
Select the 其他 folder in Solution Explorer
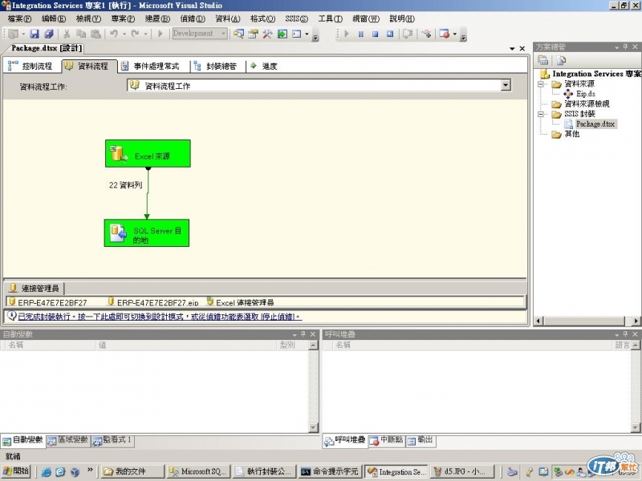coord(571,134)
